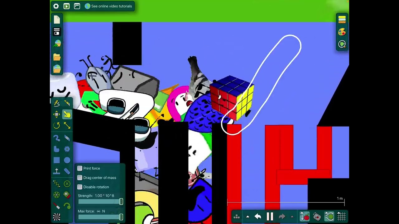Open the materials menu icon

pyautogui.click(x=342, y=19)
